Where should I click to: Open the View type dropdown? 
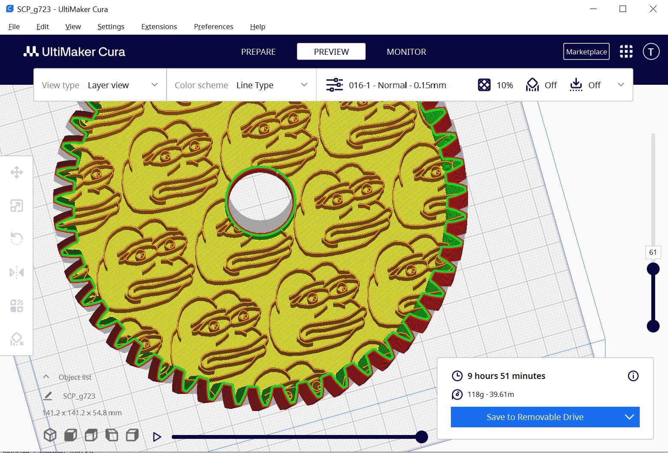pos(122,85)
